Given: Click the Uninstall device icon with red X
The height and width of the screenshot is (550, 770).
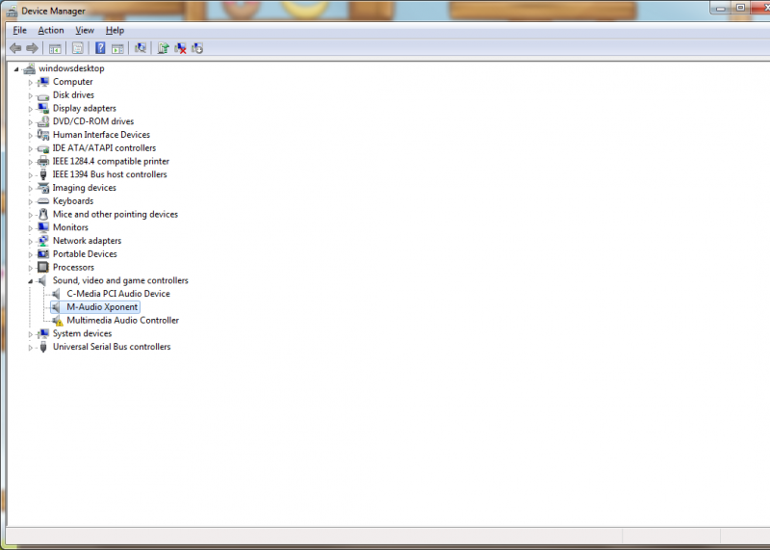Looking at the screenshot, I should (180, 48).
